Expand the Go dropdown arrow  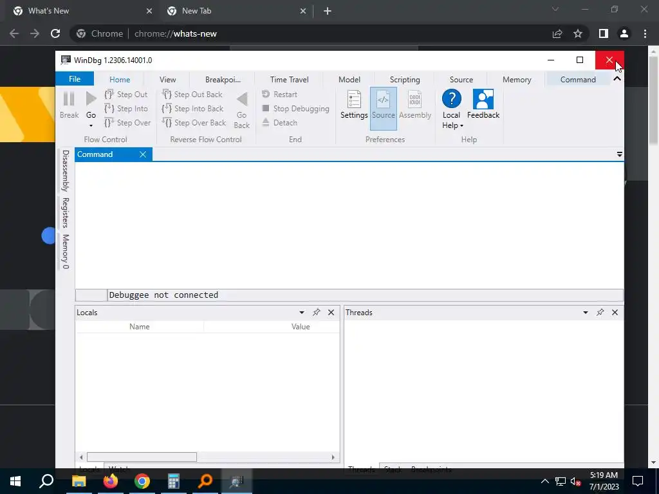(x=91, y=125)
